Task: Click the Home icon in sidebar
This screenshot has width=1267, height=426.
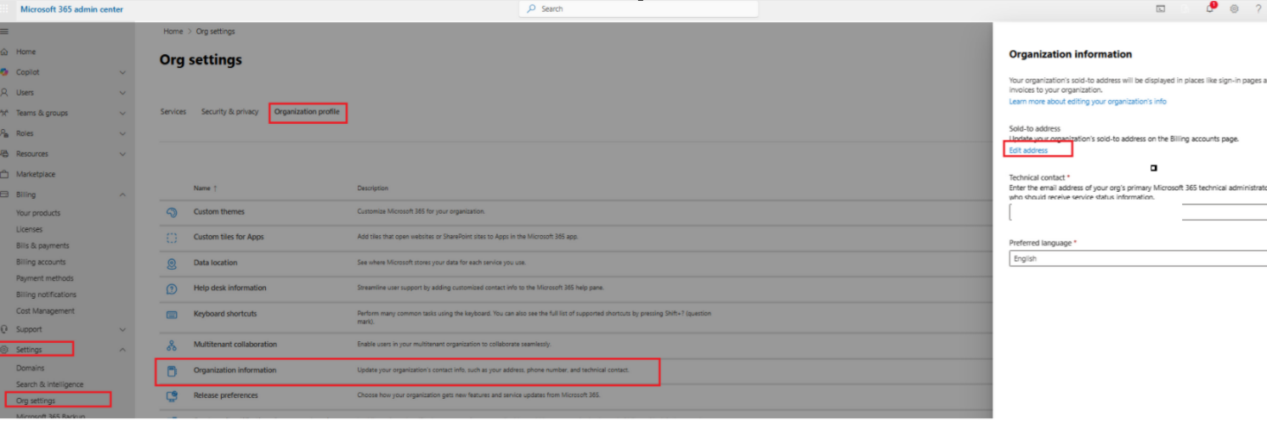Action: [5, 52]
